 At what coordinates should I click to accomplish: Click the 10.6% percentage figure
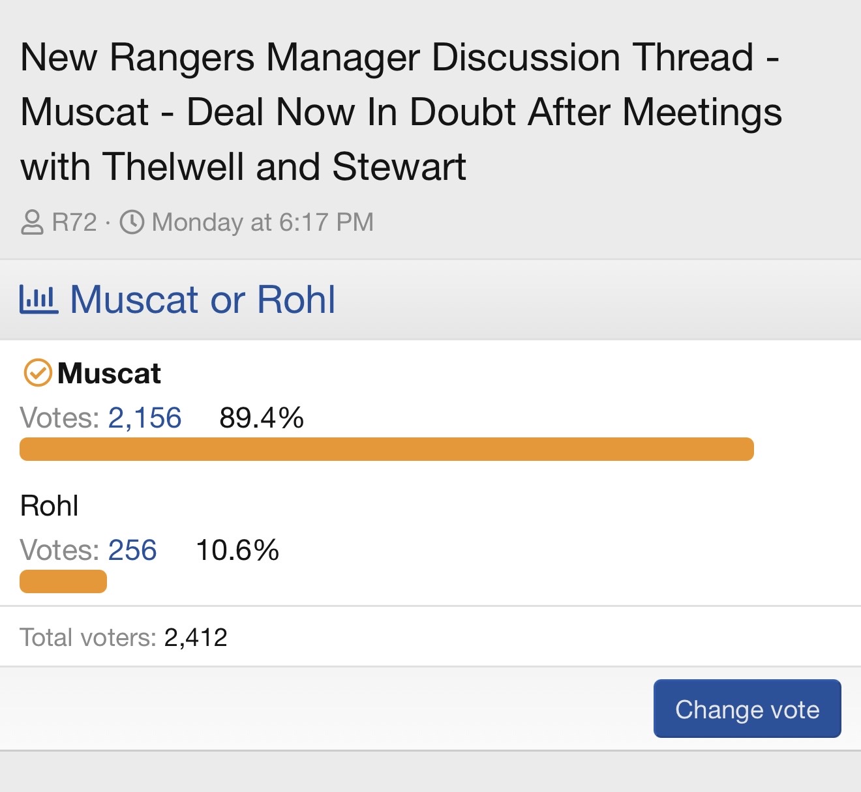[x=237, y=550]
